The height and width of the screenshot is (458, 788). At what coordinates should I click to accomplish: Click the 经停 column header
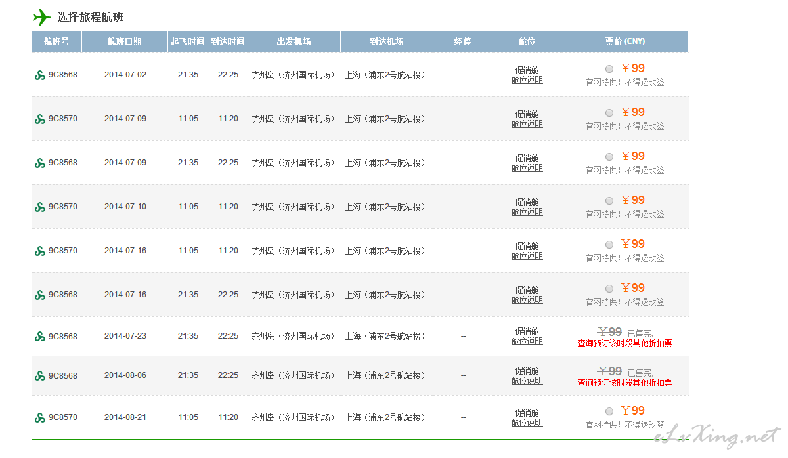(463, 41)
